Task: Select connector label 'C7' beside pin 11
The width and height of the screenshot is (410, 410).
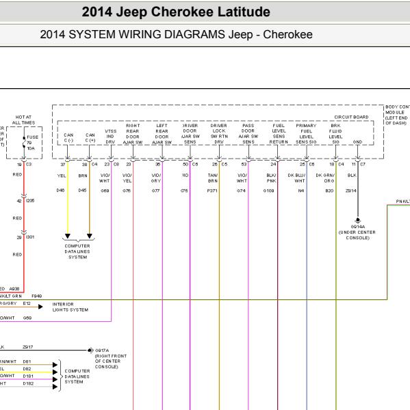Action: click(x=363, y=164)
